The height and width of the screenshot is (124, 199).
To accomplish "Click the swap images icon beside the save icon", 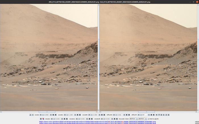I will click(33, 115).
